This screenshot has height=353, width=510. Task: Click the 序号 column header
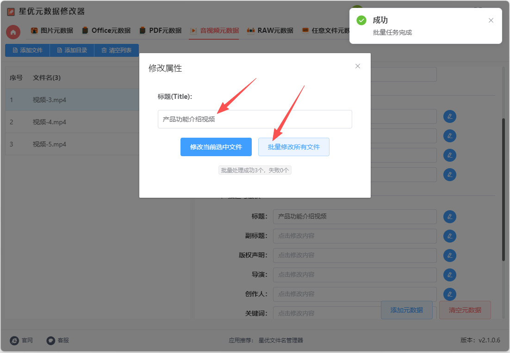pos(16,78)
